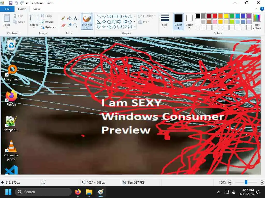Choose the Triangle shape
Viewport: 265px width, 198px height.
(130, 16)
